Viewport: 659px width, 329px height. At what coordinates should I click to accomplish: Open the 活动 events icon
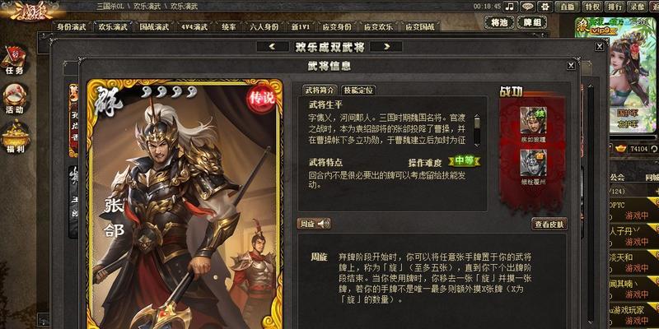tap(14, 99)
